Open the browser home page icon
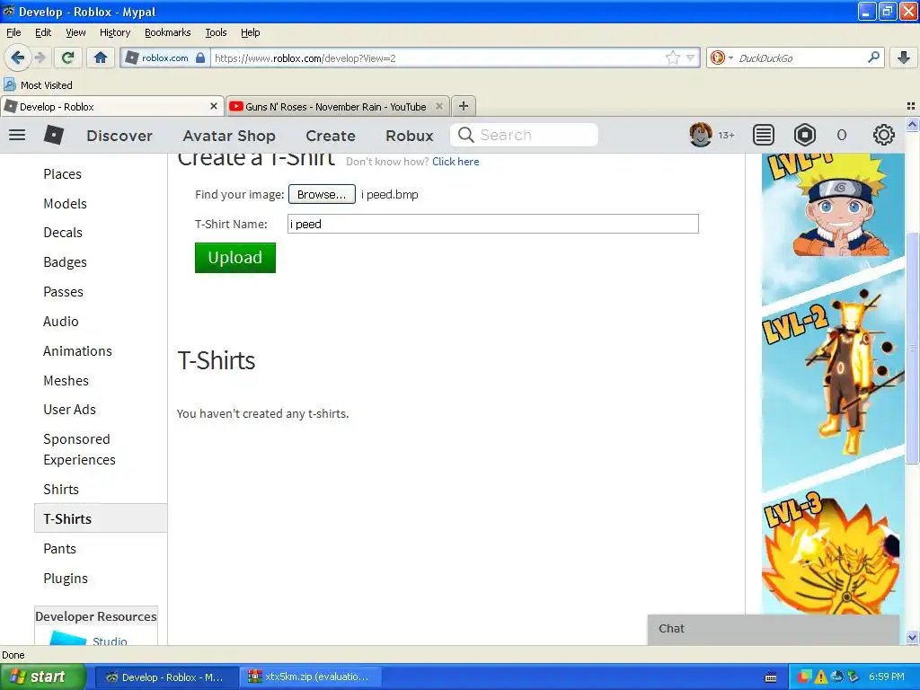 [101, 57]
